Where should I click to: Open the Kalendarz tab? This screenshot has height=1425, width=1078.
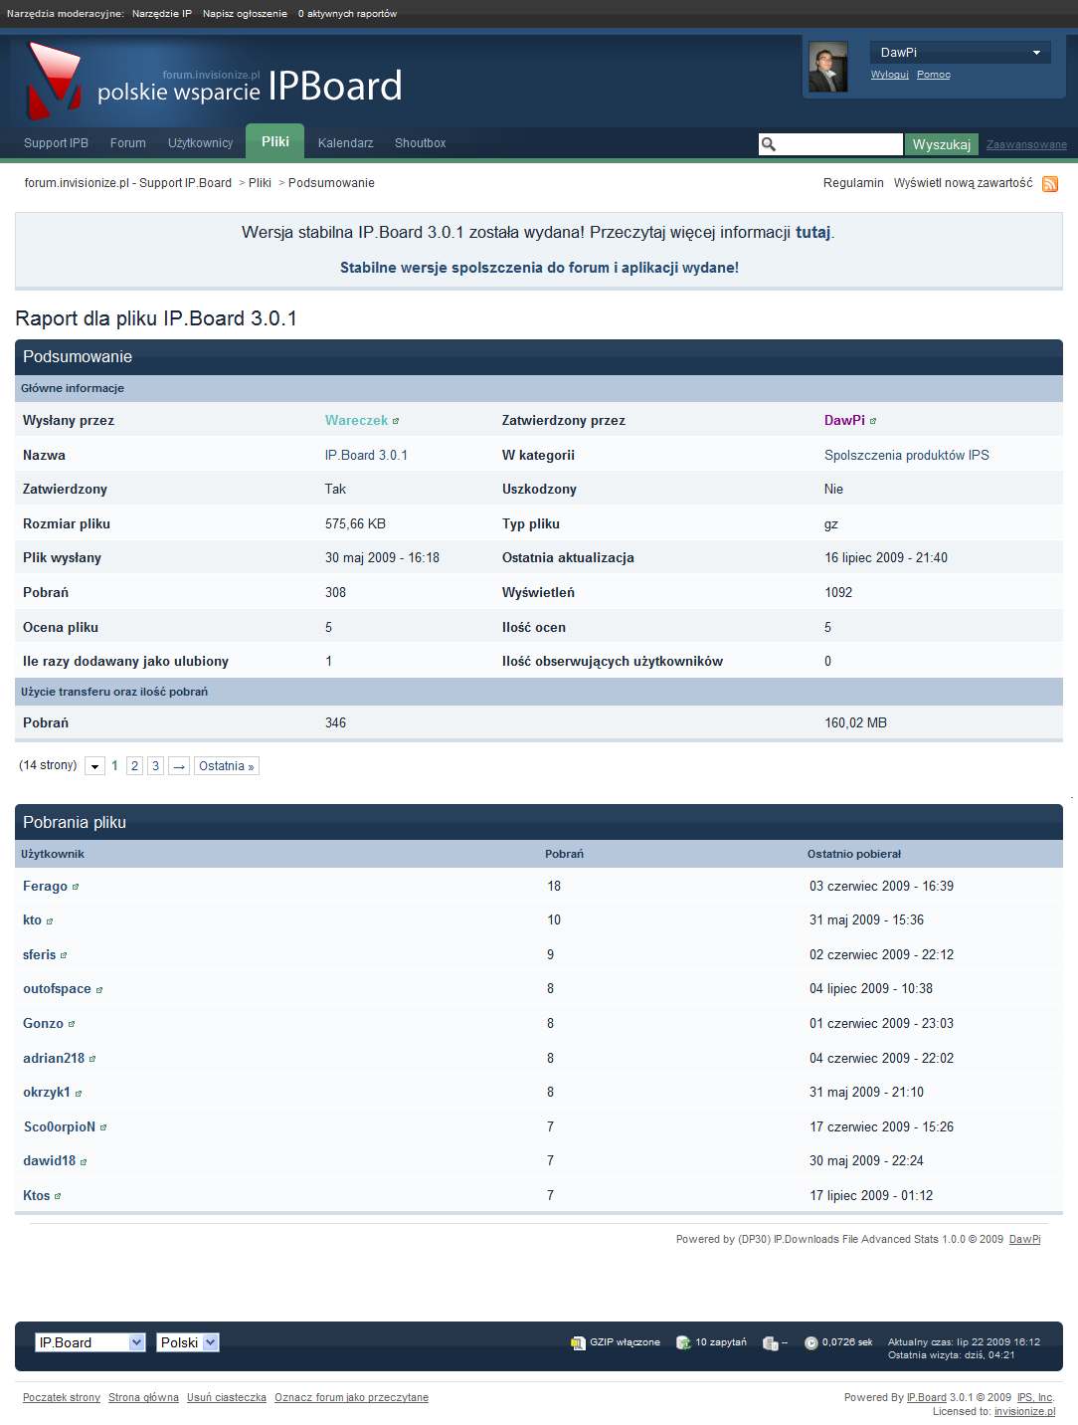345,143
